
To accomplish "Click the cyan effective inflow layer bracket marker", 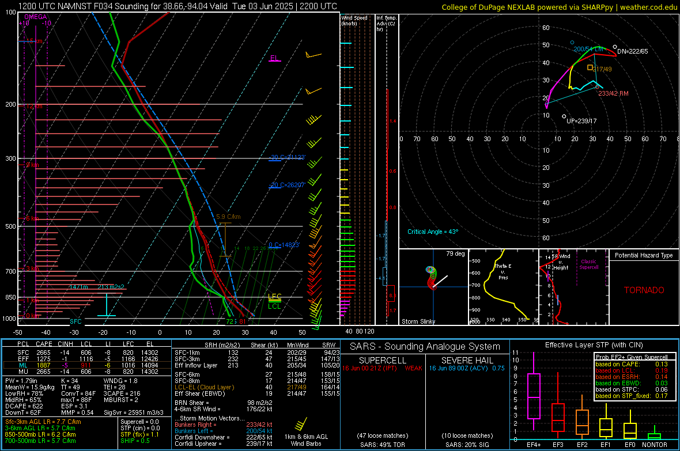I will 107,305.
